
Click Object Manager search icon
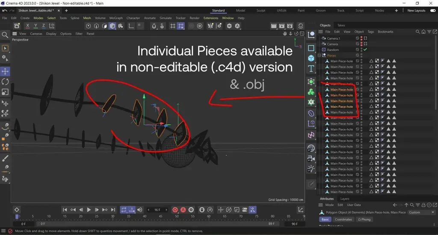(417, 32)
